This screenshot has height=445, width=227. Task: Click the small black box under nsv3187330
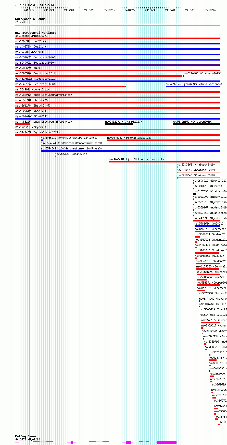point(195,194)
